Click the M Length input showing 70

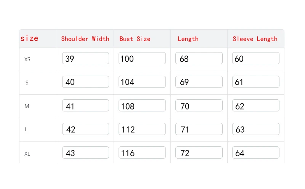pos(199,106)
